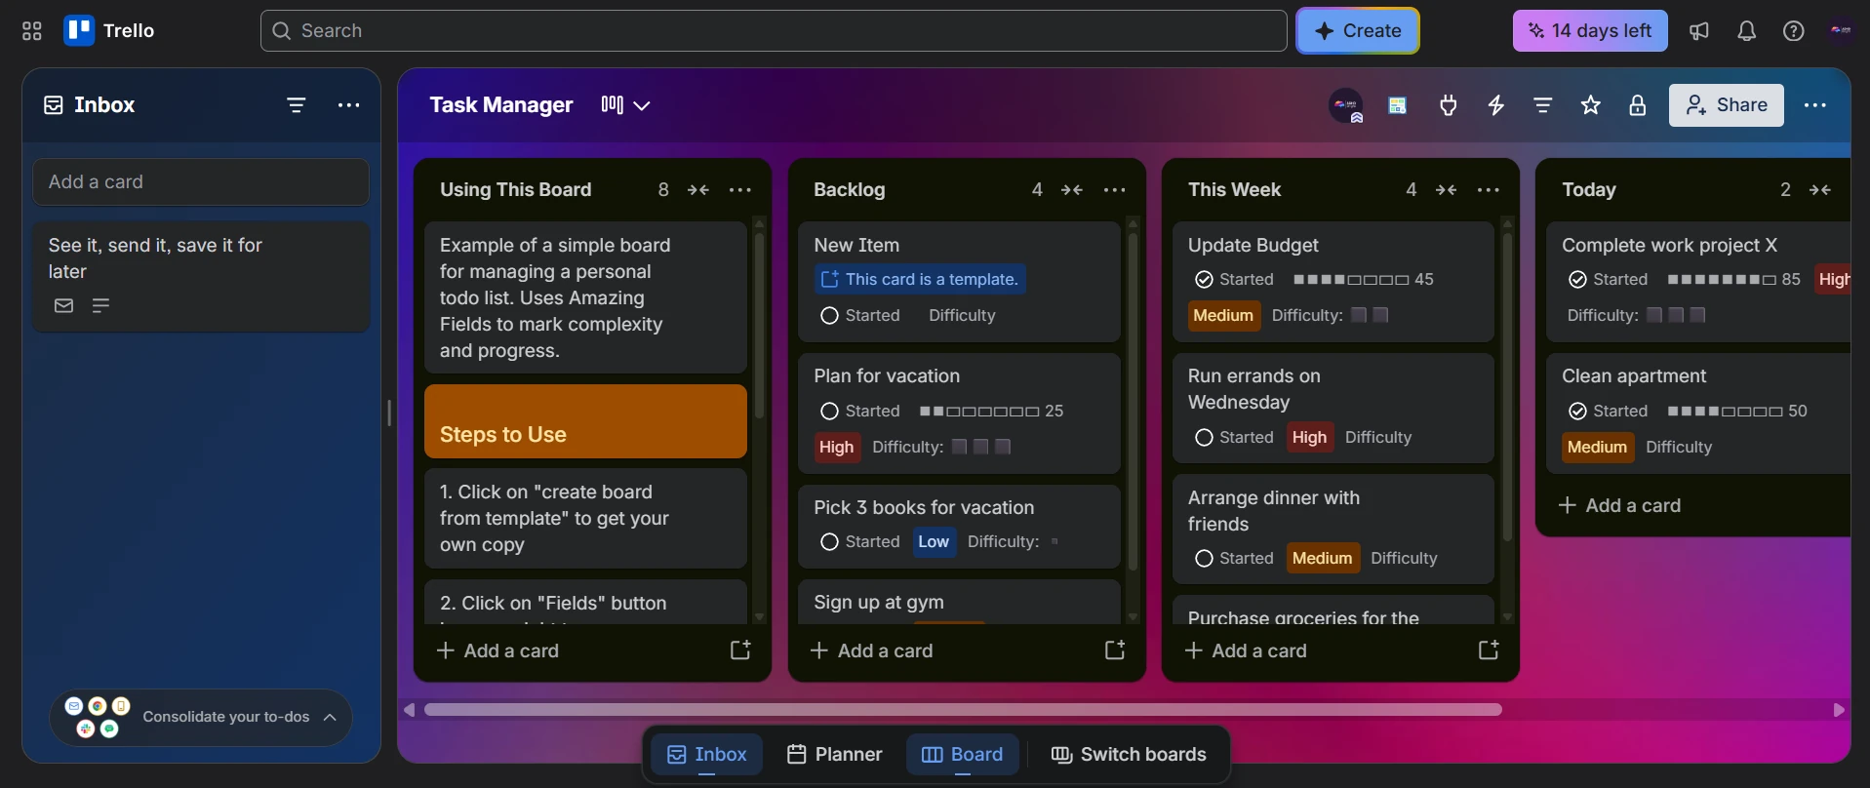The width and height of the screenshot is (1870, 788).
Task: Add a card to Today list
Action: coord(1619,505)
